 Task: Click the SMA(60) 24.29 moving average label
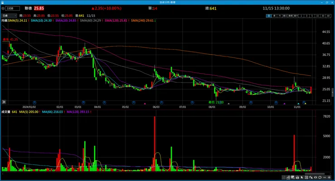pos(91,20)
